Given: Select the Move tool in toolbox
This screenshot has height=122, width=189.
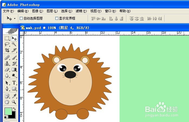Looking at the screenshot, I should point(14,38).
